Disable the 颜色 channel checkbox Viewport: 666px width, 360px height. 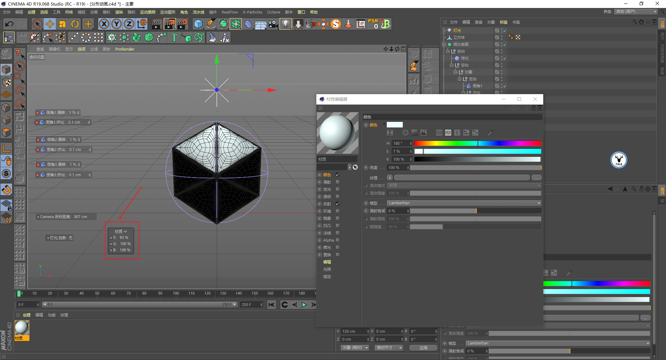(338, 175)
